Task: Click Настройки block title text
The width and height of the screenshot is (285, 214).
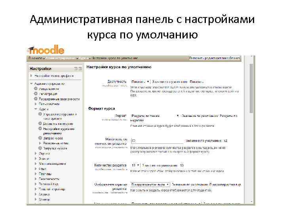Action: click(x=40, y=69)
